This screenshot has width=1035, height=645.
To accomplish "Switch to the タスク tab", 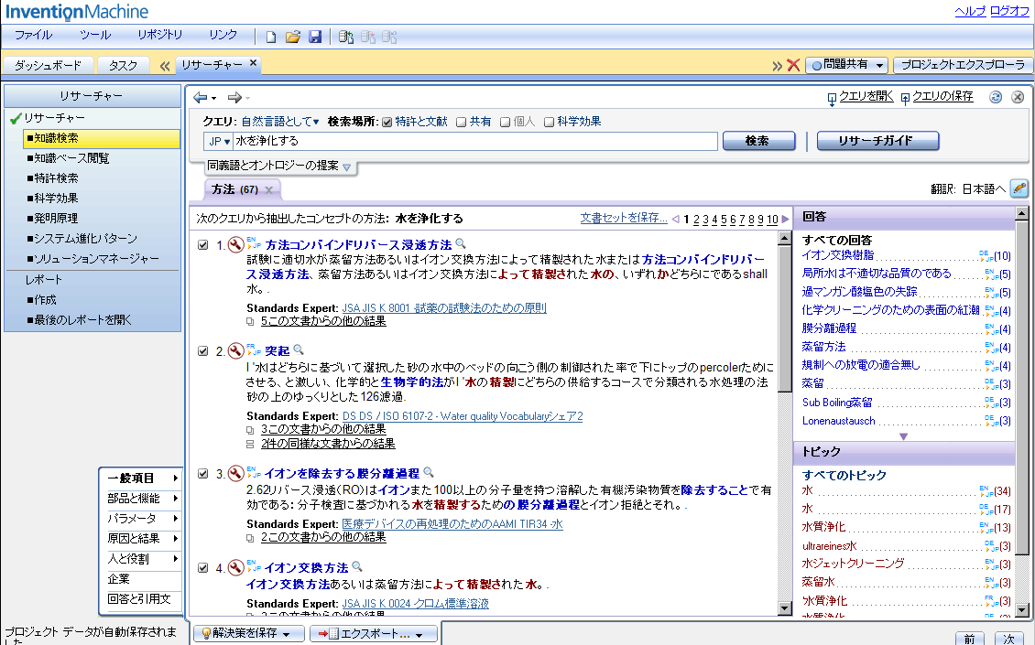I will [123, 65].
